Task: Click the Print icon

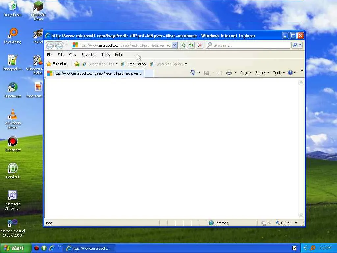Action: (x=229, y=73)
